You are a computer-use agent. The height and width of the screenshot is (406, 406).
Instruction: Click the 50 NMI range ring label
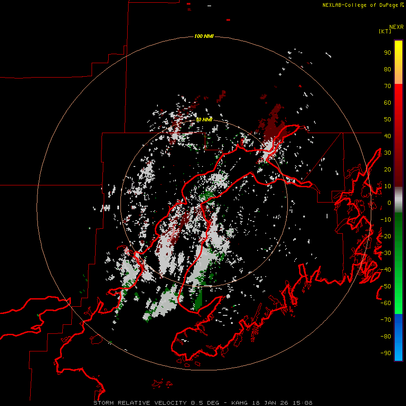click(x=204, y=120)
